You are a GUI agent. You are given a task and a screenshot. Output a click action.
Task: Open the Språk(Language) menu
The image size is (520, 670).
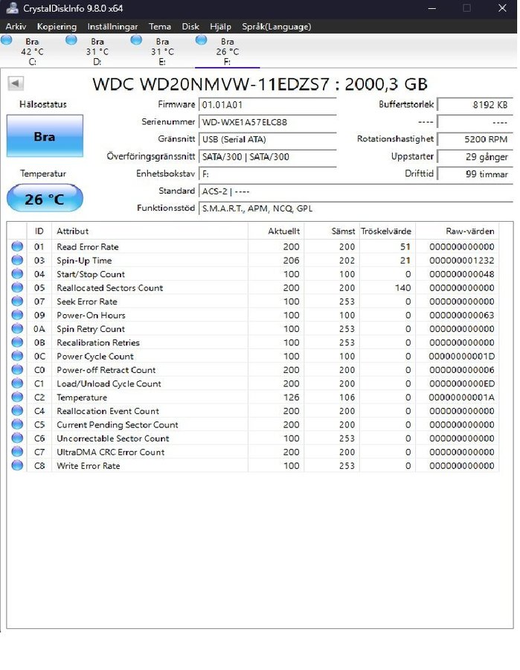(276, 27)
